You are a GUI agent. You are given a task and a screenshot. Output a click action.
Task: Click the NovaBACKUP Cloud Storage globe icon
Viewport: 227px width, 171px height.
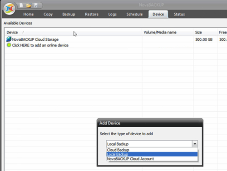click(x=9, y=39)
